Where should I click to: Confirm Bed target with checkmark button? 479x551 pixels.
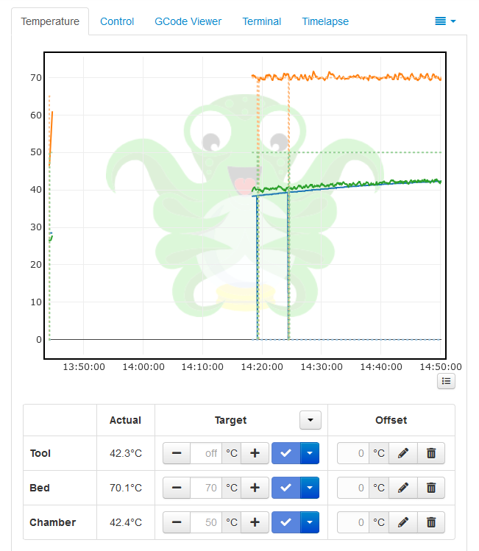[286, 488]
